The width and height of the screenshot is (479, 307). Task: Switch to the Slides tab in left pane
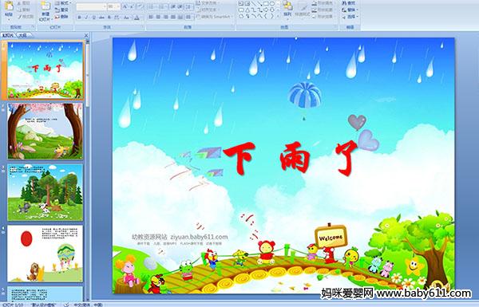8,35
